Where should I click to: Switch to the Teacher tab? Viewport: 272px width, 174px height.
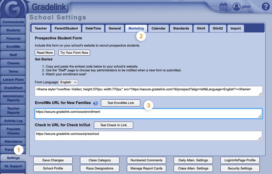(41, 28)
